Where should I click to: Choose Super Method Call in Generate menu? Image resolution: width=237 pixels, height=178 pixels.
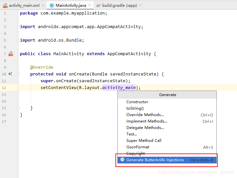(167, 141)
